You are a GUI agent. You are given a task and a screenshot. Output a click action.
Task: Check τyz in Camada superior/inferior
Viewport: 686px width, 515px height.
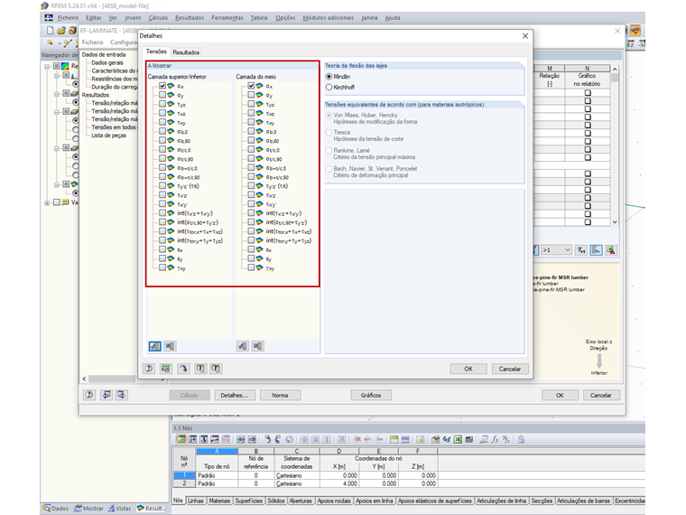click(162, 104)
